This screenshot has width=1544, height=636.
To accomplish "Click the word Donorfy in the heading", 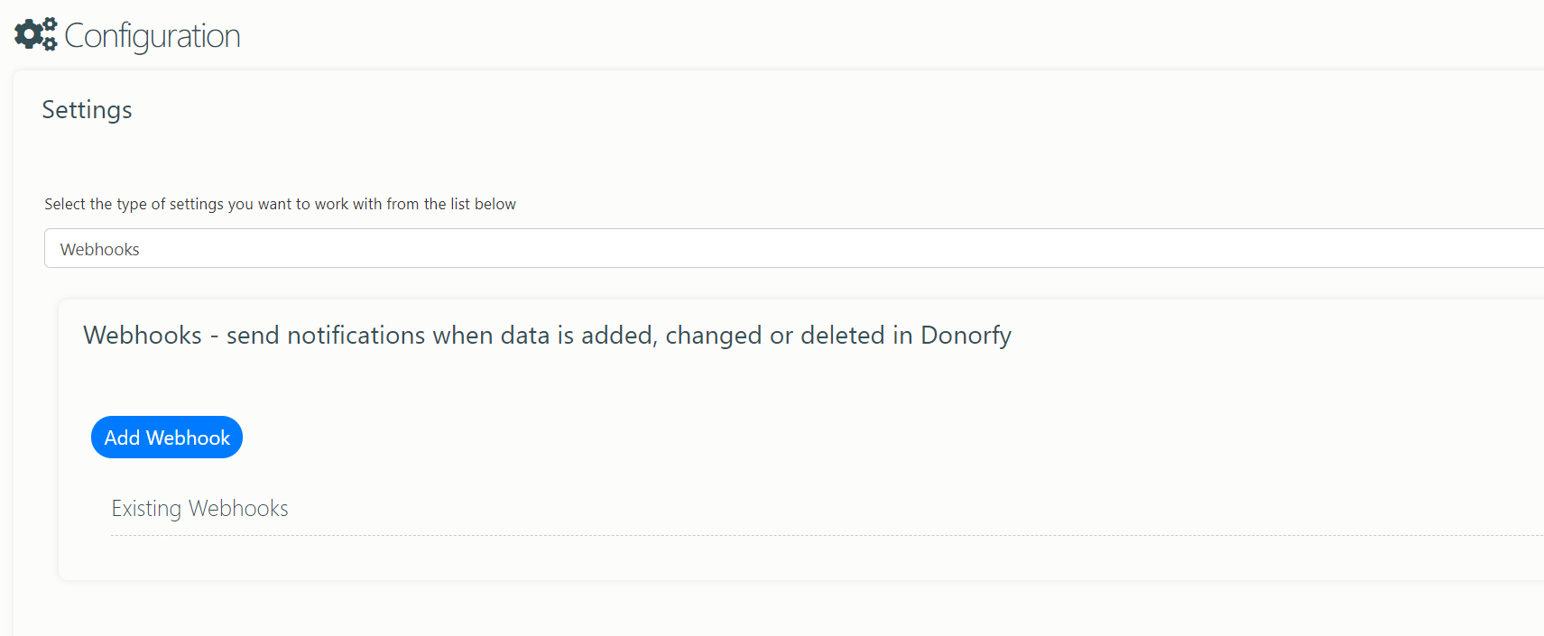I will point(966,336).
